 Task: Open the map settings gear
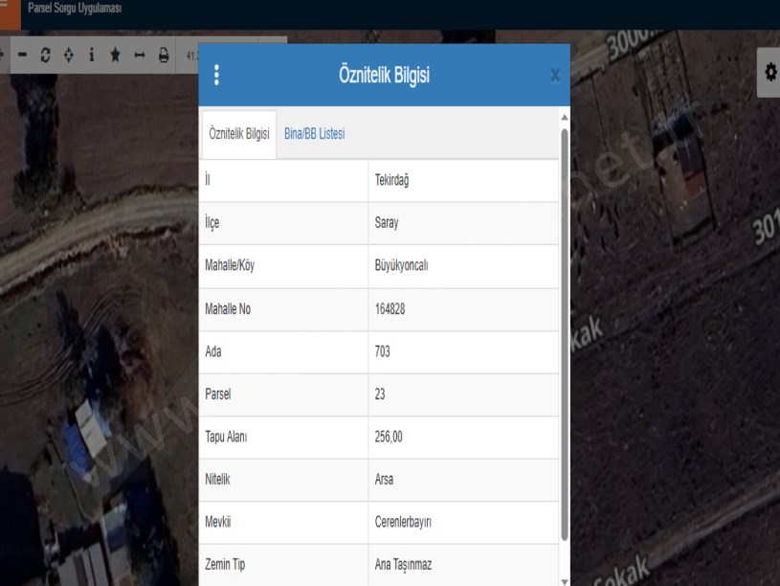(x=769, y=72)
